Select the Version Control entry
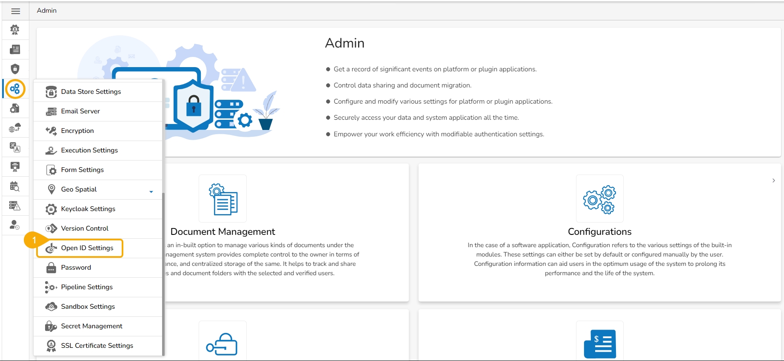Viewport: 784px width, 361px height. pos(98,228)
